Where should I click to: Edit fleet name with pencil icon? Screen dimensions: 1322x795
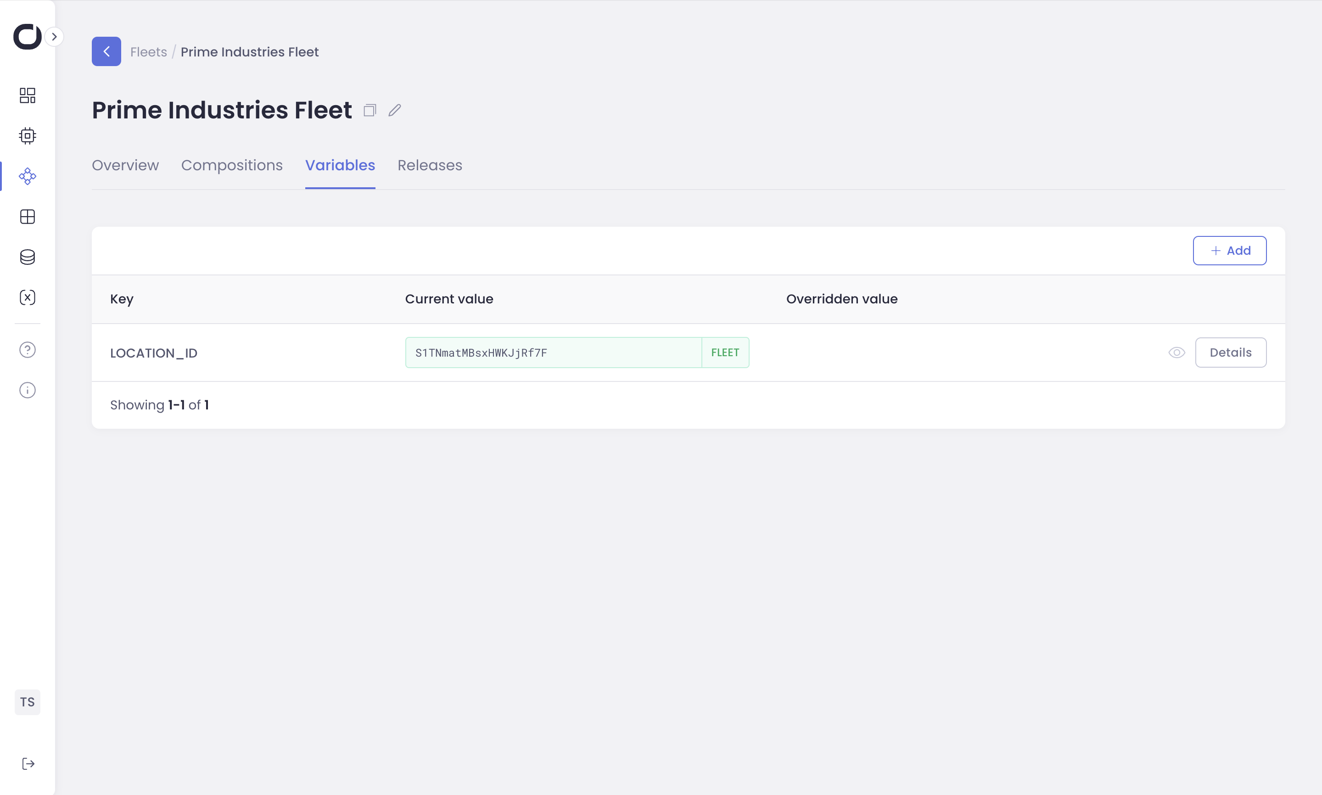click(395, 110)
